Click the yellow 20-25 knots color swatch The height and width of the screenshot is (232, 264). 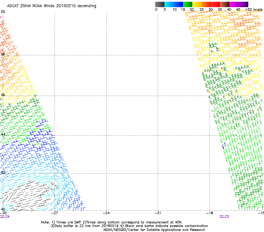pos(197,4)
